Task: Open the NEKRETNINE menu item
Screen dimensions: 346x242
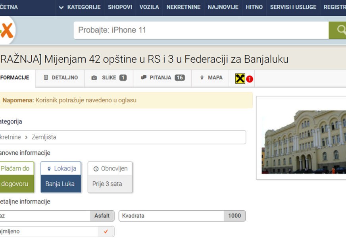Action: [183, 7]
